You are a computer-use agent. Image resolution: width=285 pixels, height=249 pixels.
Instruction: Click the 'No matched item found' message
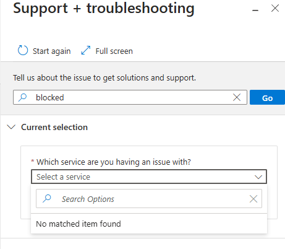(x=79, y=224)
